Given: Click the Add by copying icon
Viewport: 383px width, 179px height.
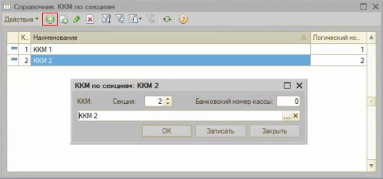Looking at the screenshot, I should tap(64, 20).
